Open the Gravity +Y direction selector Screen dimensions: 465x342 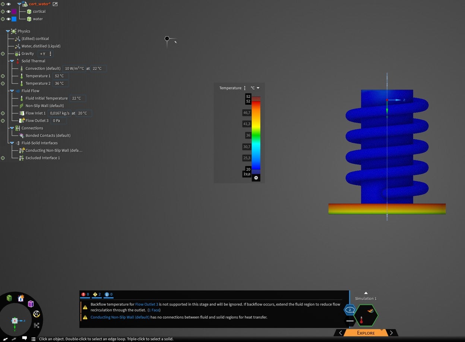(x=42, y=54)
